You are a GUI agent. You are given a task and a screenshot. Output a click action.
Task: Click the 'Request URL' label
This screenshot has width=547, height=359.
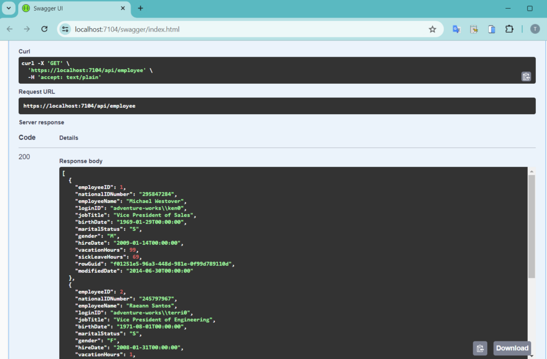(37, 92)
